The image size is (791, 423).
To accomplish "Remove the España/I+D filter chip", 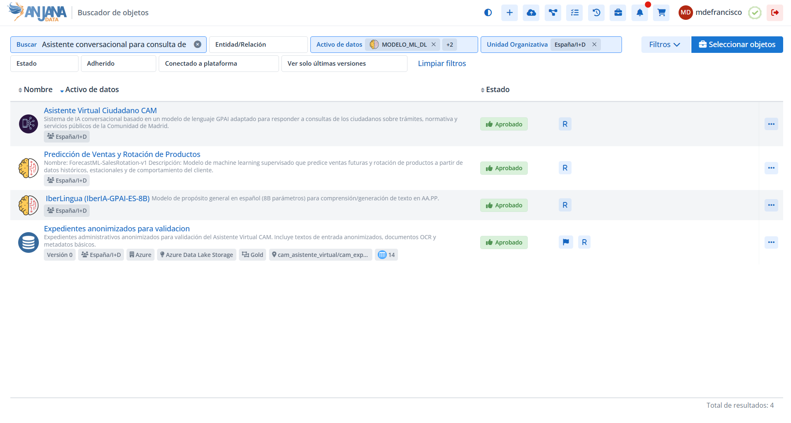I will pos(594,45).
